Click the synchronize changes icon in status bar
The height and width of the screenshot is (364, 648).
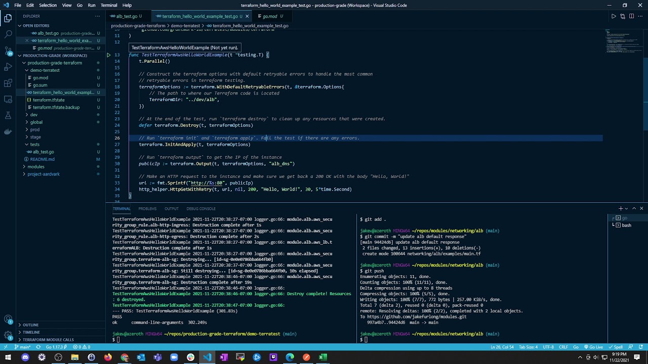tap(39, 347)
